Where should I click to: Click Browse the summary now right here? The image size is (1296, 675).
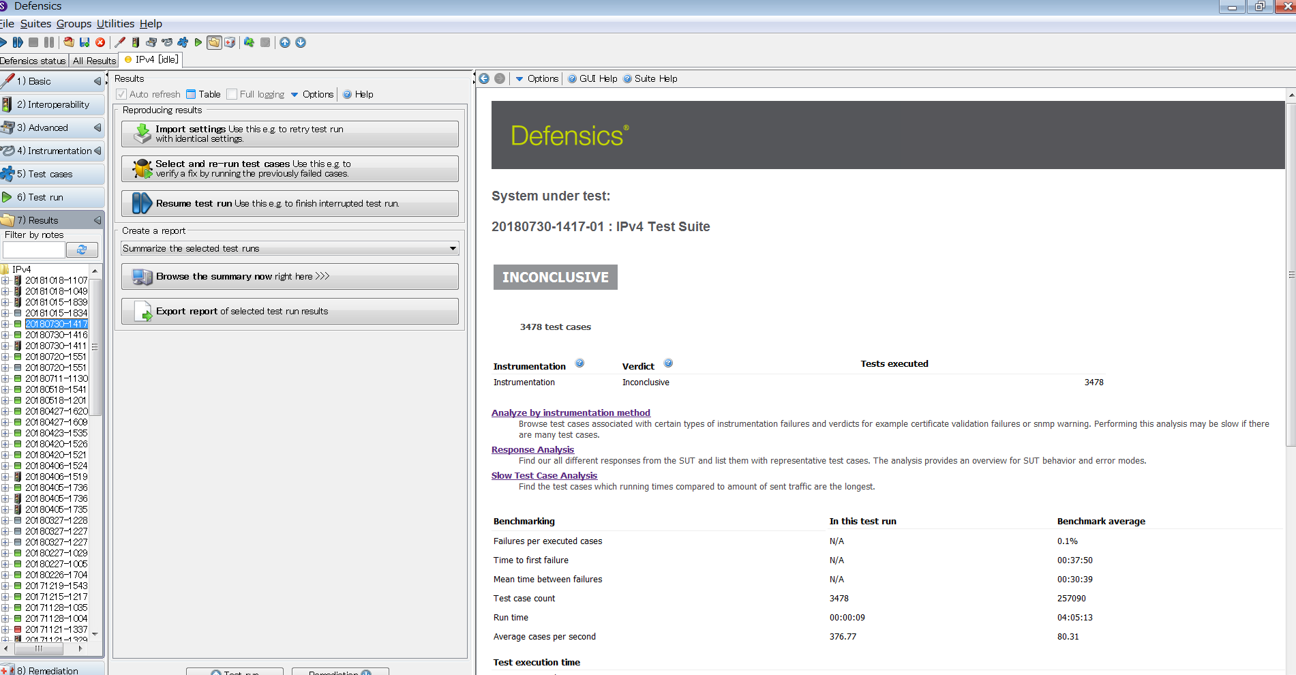click(290, 276)
